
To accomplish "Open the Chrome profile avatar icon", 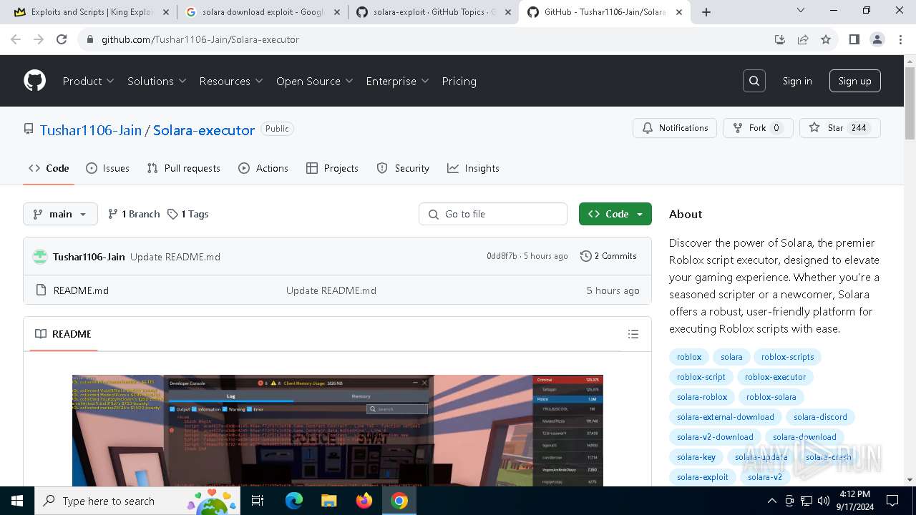I will (877, 39).
